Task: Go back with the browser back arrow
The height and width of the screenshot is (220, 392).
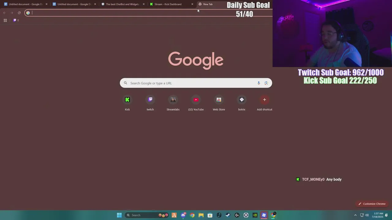Action: pyautogui.click(x=4, y=13)
